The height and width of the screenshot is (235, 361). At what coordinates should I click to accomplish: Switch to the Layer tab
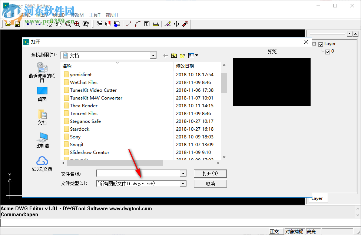[317, 198]
